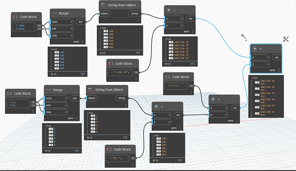This screenshot has height=171, width=296.
Task: Click the AUTO lacing label on the upper Range node
Action: (x=76, y=42)
